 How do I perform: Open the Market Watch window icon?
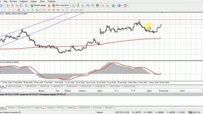click(8, 5)
